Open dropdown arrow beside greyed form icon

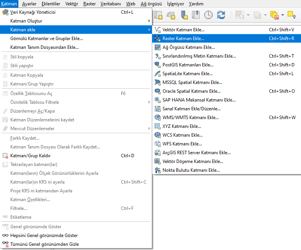265,15
